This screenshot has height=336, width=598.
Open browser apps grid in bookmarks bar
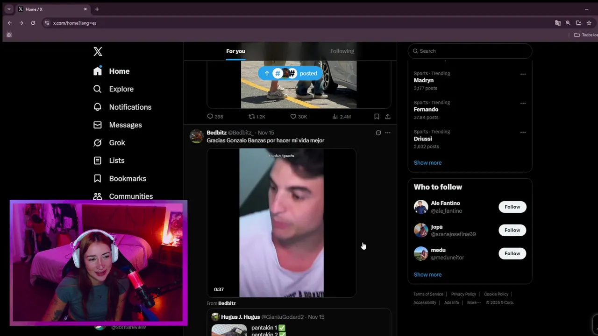(x=9, y=35)
